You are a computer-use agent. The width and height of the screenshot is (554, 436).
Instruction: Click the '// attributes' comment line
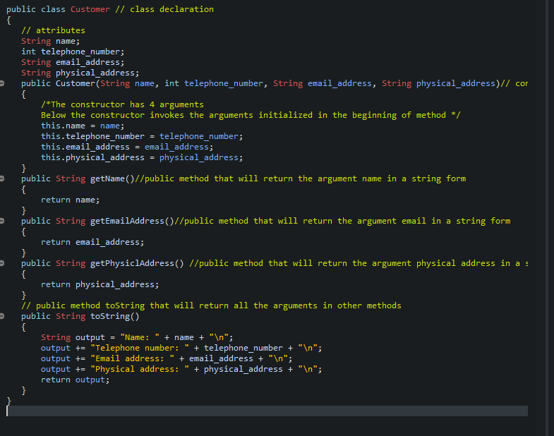[53, 30]
